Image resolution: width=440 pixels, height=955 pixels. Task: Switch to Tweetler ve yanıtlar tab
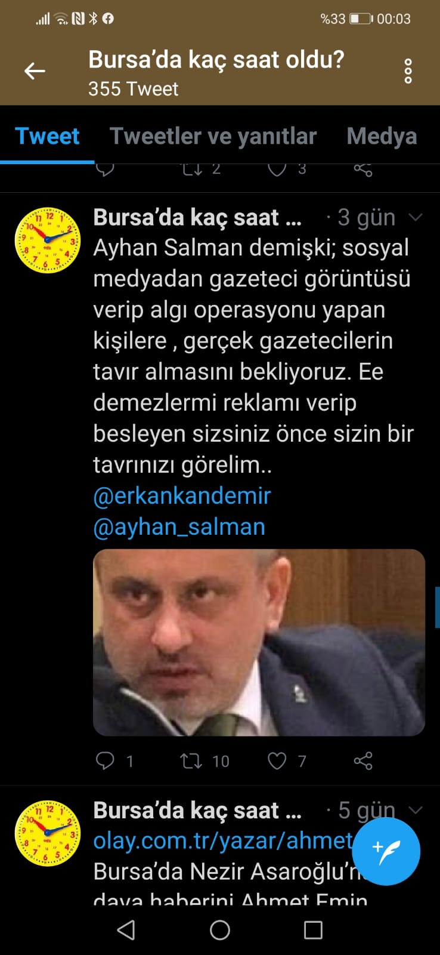[213, 136]
